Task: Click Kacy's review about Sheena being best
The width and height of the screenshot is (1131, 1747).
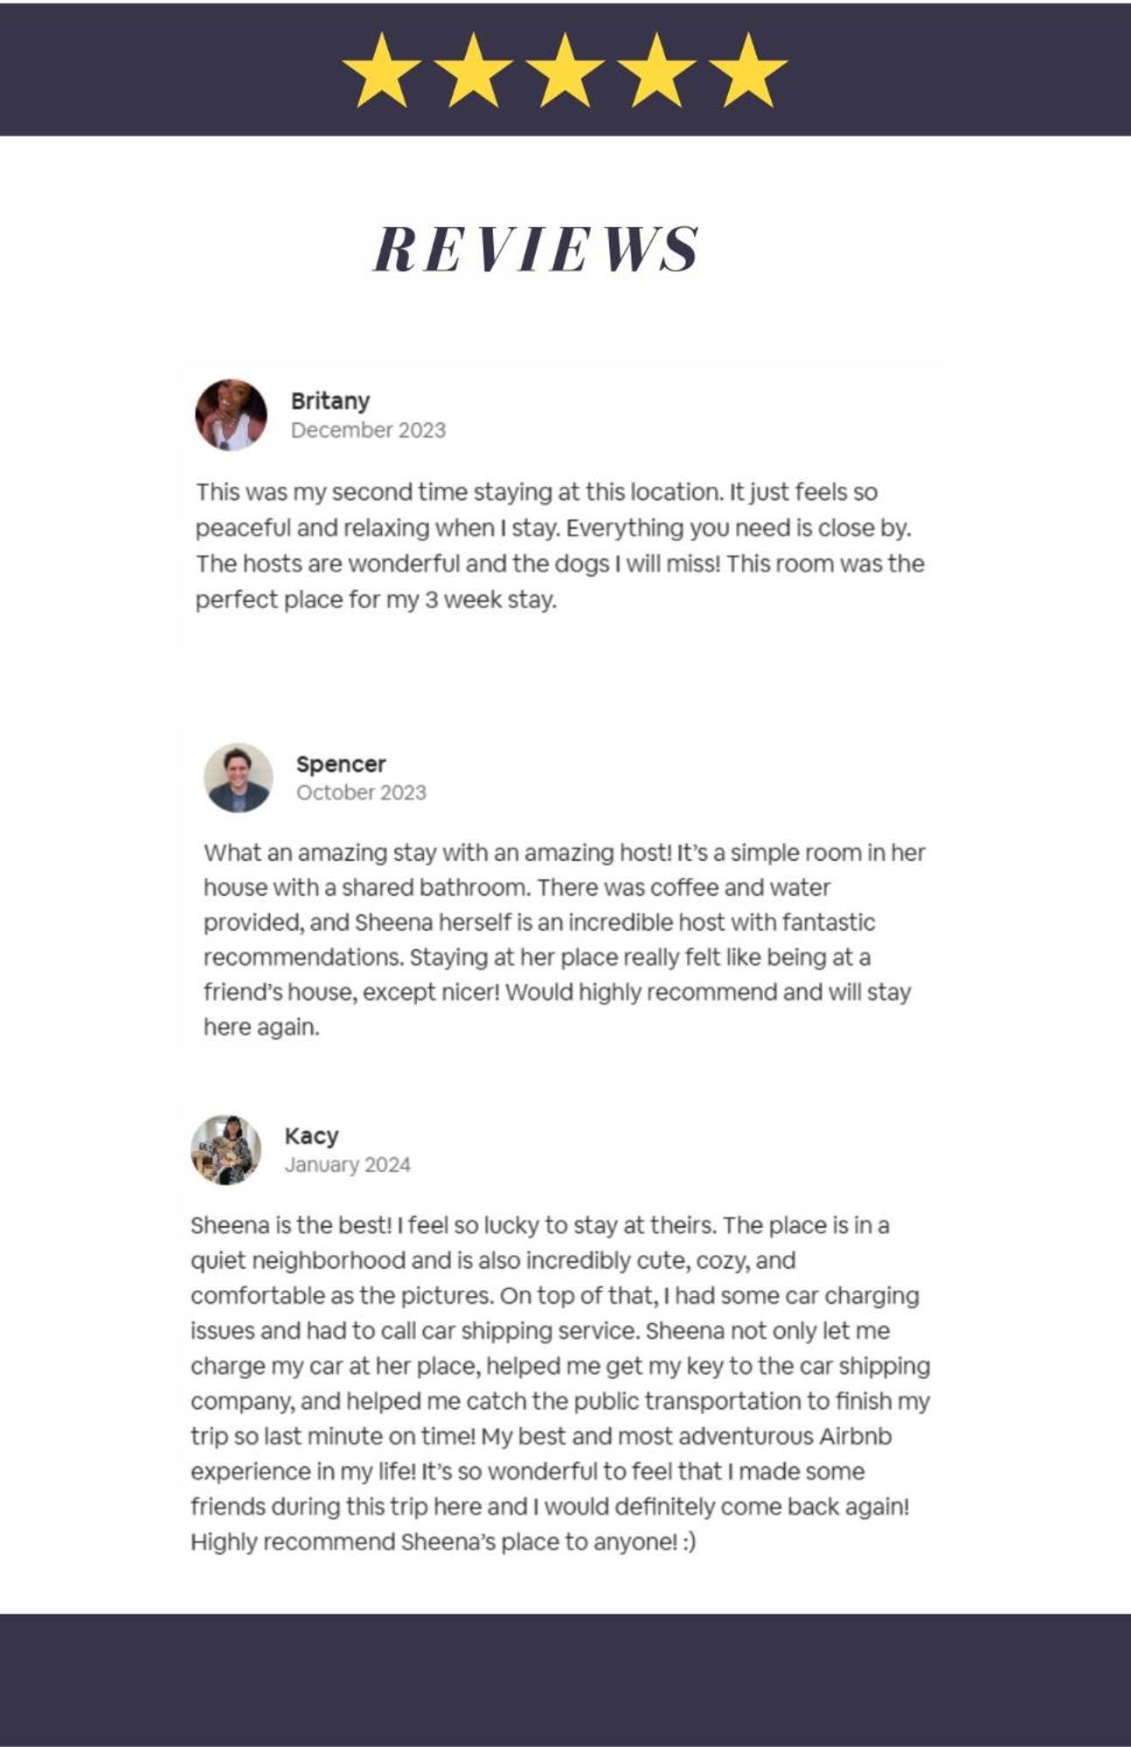Action: tap(560, 1383)
